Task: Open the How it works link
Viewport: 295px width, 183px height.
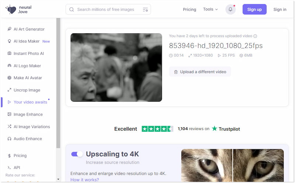Action: point(84,180)
